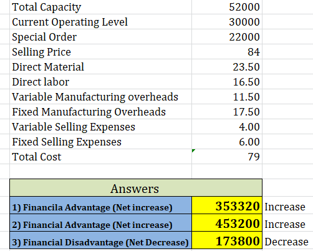Select the value 22000 cell
The image size is (313, 251).
click(227, 37)
